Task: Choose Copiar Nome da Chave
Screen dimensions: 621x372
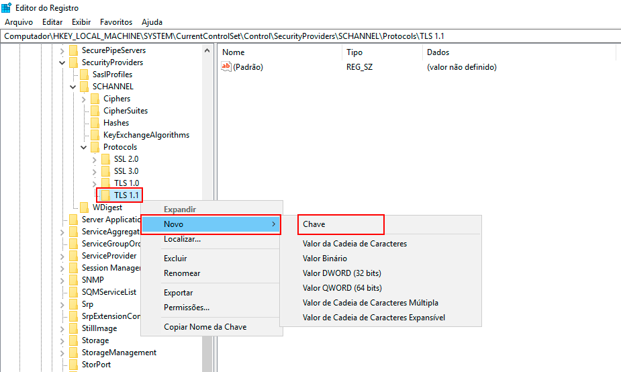Action: 205,327
